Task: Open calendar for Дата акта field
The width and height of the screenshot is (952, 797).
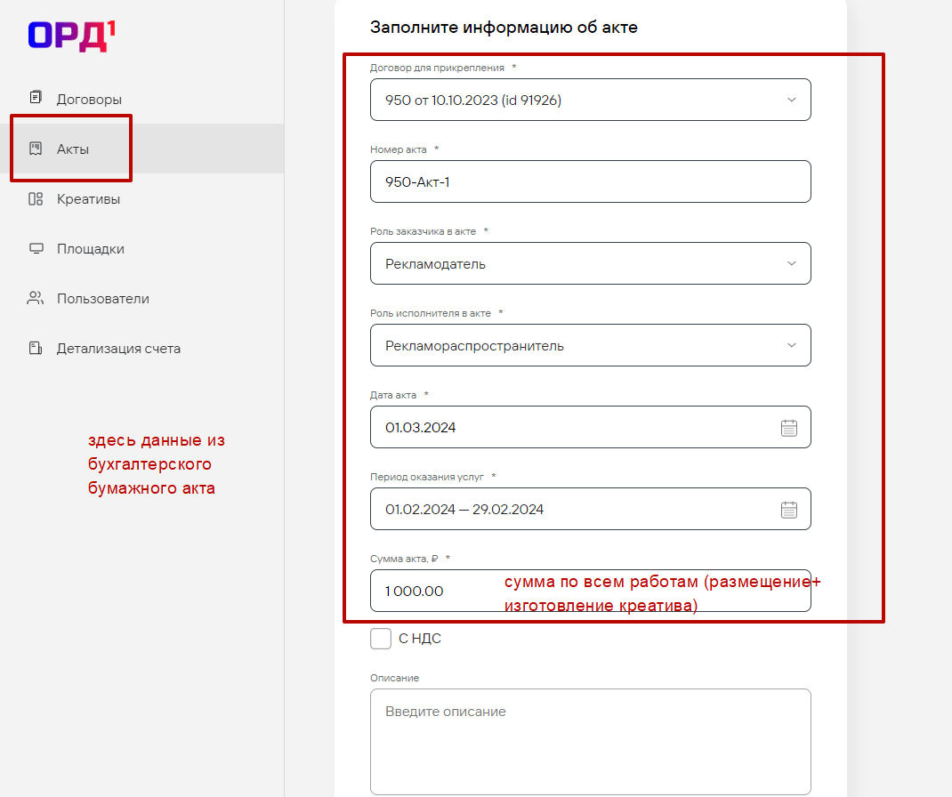Action: [789, 428]
